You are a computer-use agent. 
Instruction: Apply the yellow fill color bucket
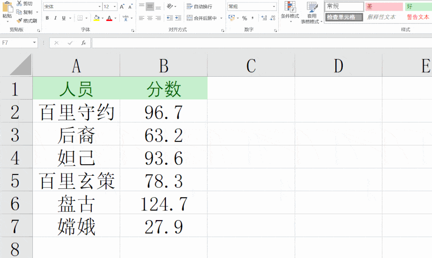pyautogui.click(x=96, y=18)
